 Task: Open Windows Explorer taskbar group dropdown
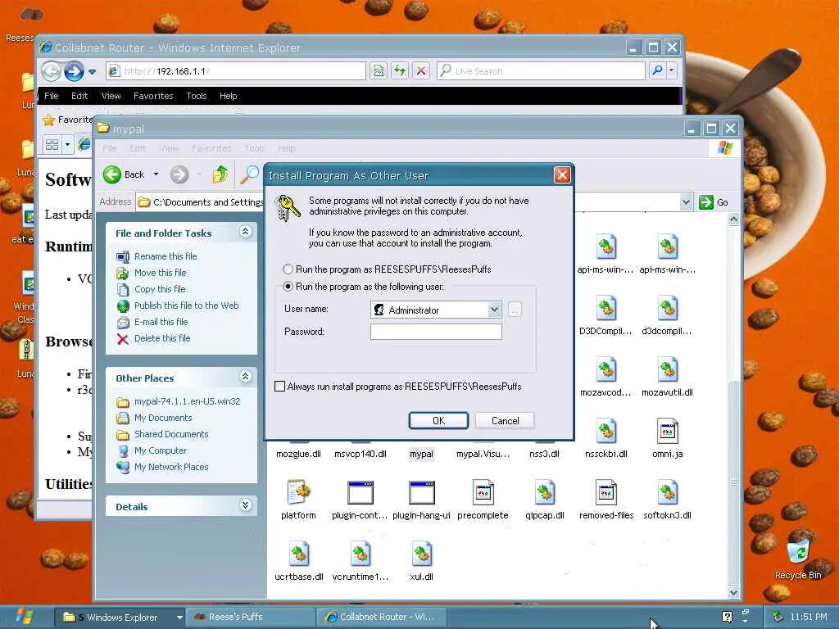pos(179,618)
